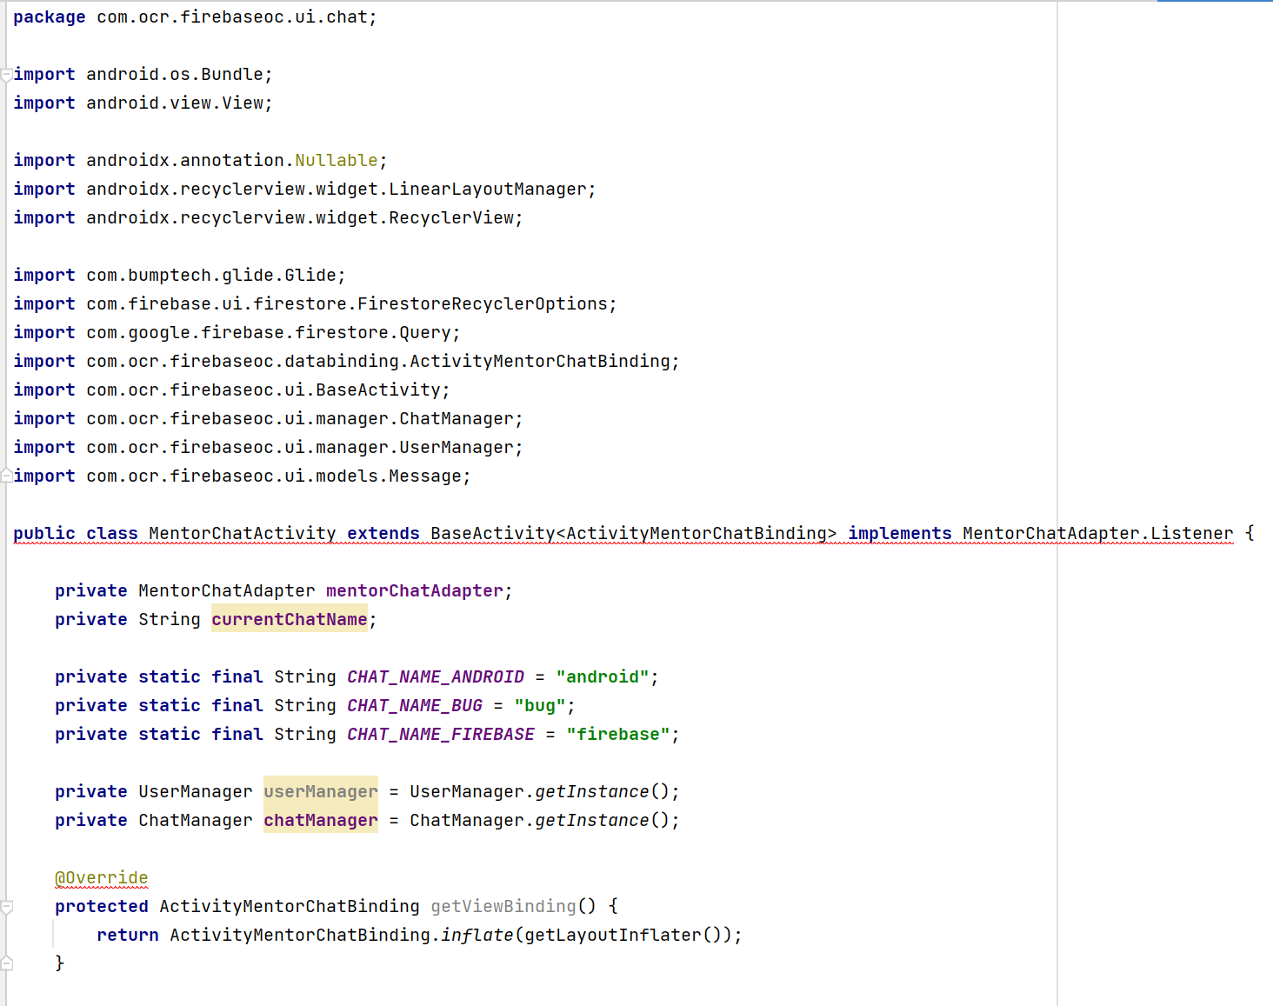Click the implements keyword in class declaration
This screenshot has height=1006, width=1273.
[900, 534]
